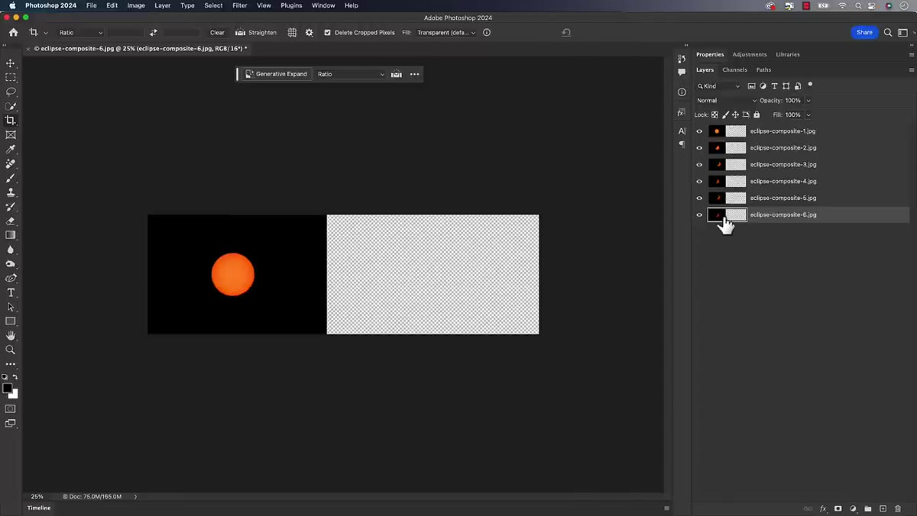Hide the eclipse-composite-3.jpg layer
This screenshot has height=516, width=917.
pos(699,165)
